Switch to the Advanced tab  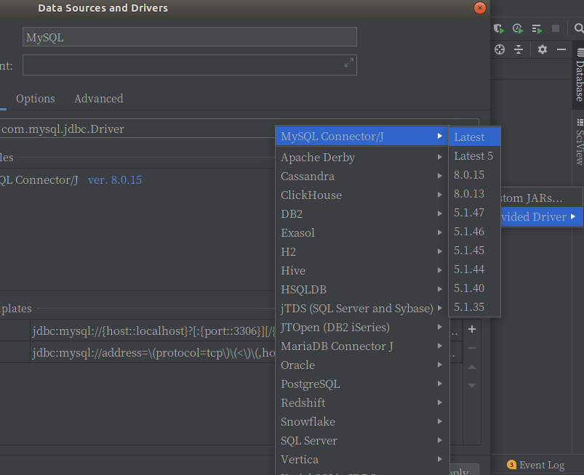tap(99, 99)
